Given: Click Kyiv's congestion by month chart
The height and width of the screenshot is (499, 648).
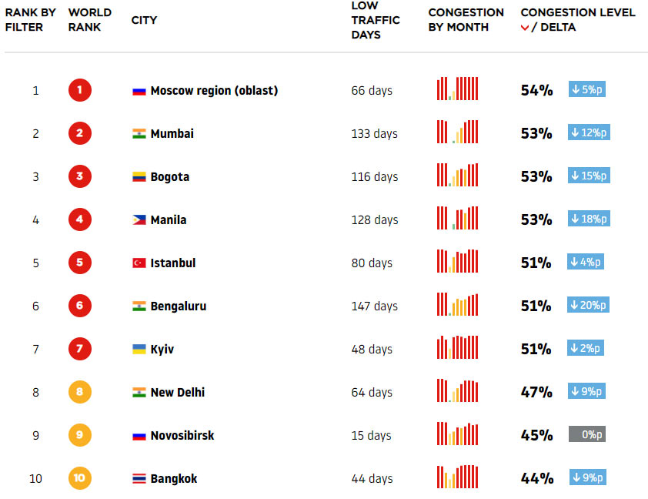Looking at the screenshot, I should (457, 347).
